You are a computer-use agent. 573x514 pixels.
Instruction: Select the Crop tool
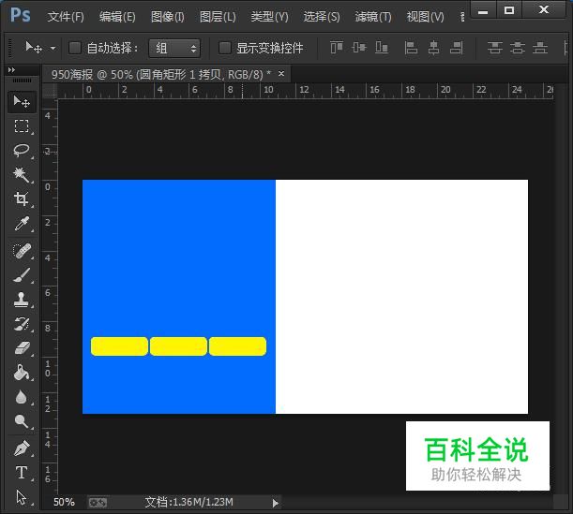point(21,199)
